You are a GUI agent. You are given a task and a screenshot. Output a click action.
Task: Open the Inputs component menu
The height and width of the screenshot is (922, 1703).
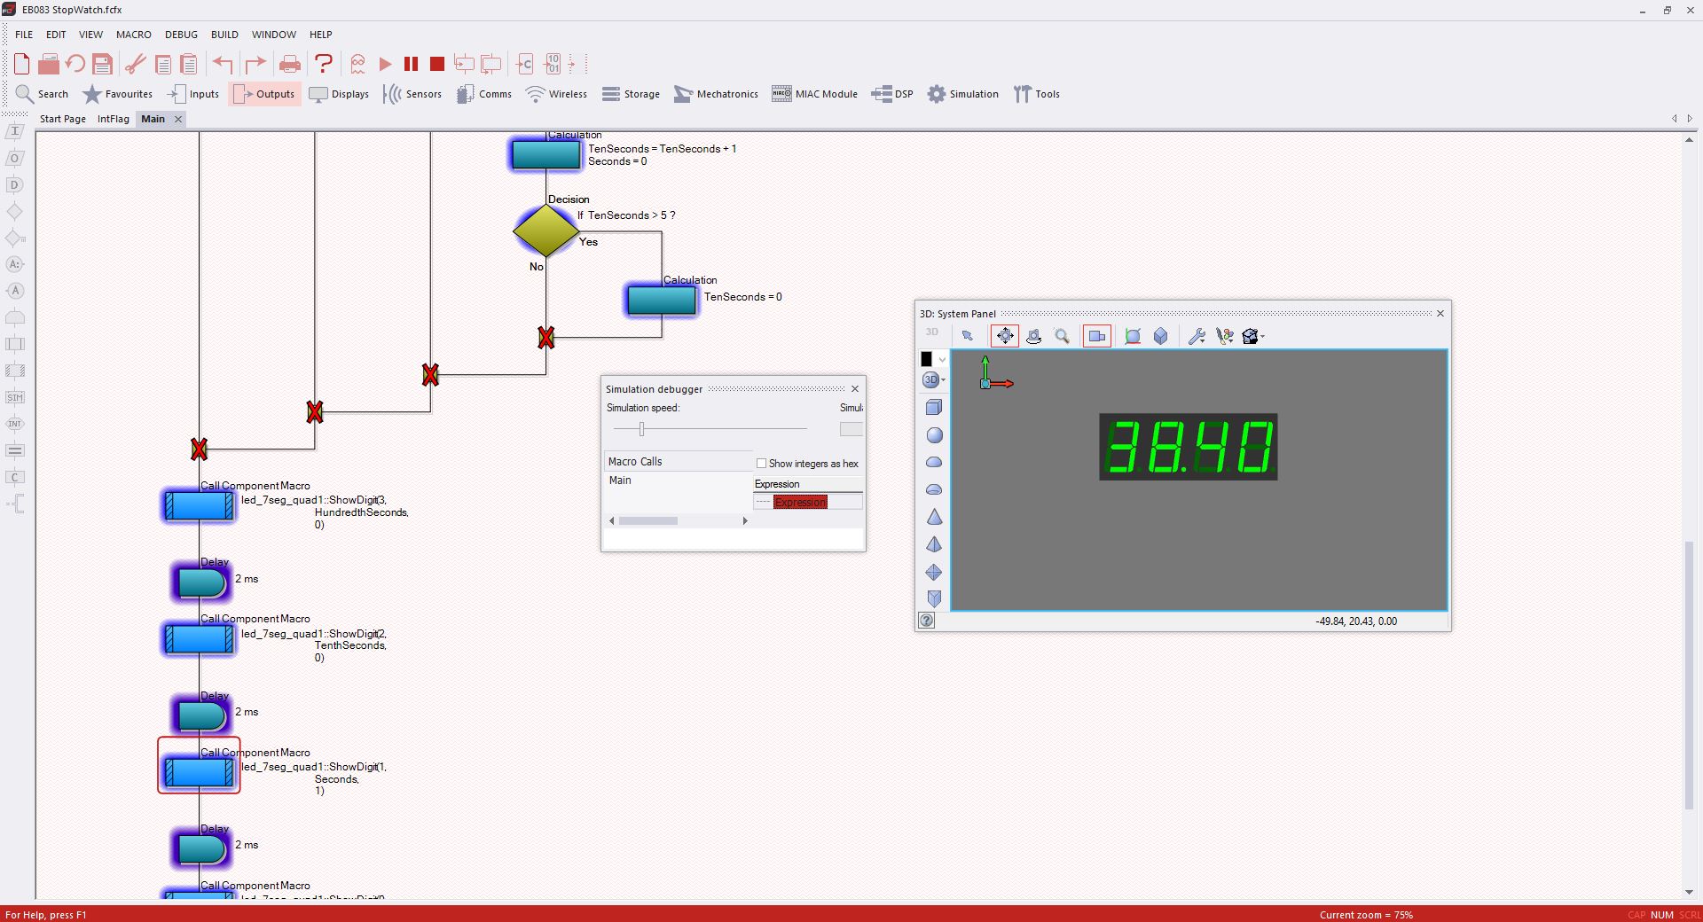[x=192, y=94]
